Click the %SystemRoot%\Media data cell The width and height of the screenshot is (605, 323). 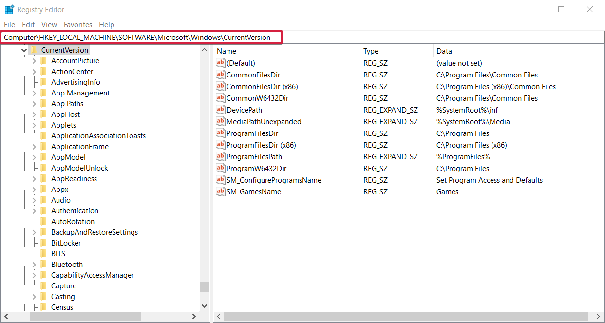point(473,121)
